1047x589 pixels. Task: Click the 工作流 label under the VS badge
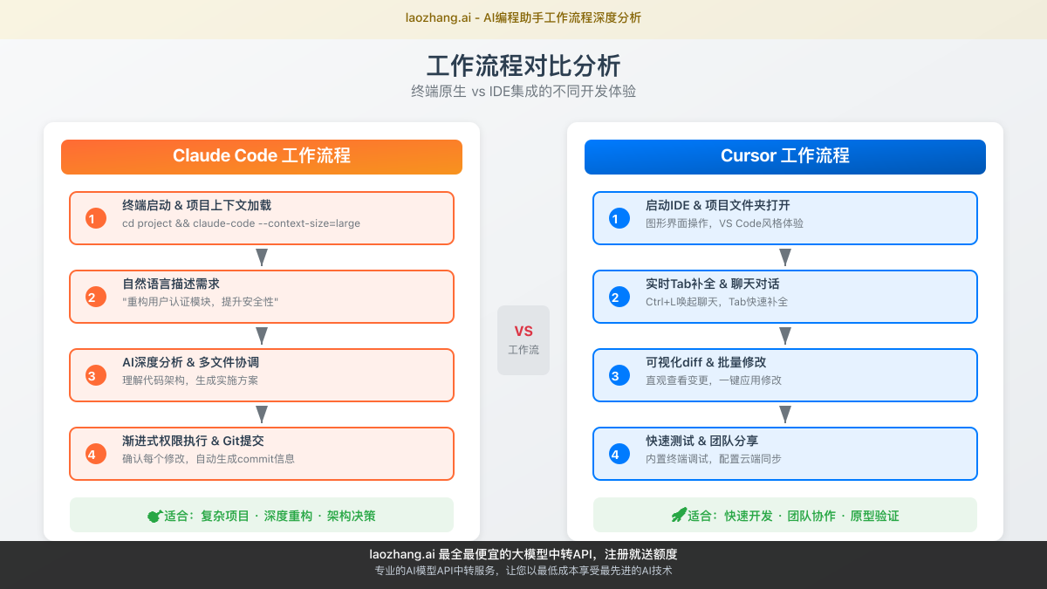click(523, 350)
